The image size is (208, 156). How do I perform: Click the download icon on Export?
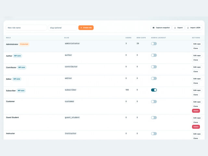click(x=175, y=28)
